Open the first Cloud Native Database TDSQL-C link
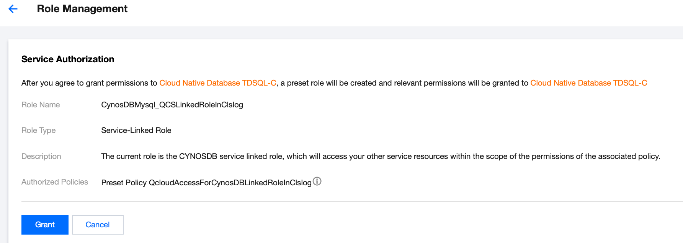The width and height of the screenshot is (683, 243). coord(217,83)
